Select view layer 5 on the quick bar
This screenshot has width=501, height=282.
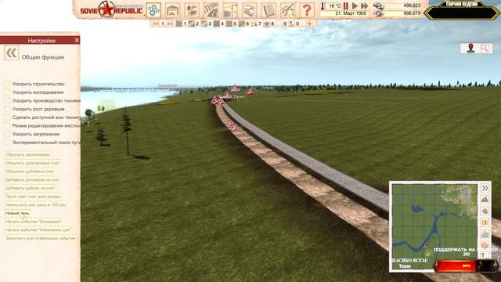click(x=232, y=23)
